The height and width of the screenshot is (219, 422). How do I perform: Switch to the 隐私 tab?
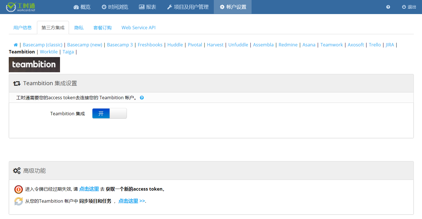[x=79, y=28]
